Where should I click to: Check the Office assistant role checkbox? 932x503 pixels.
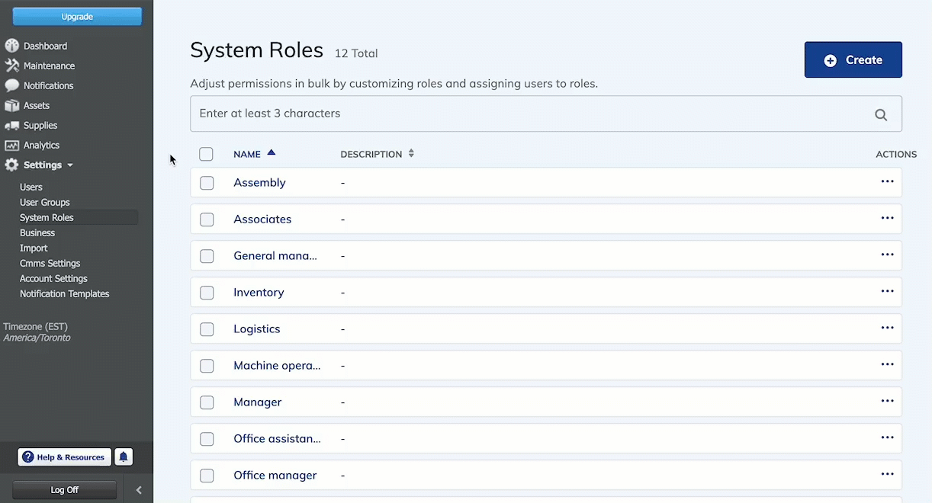point(207,439)
